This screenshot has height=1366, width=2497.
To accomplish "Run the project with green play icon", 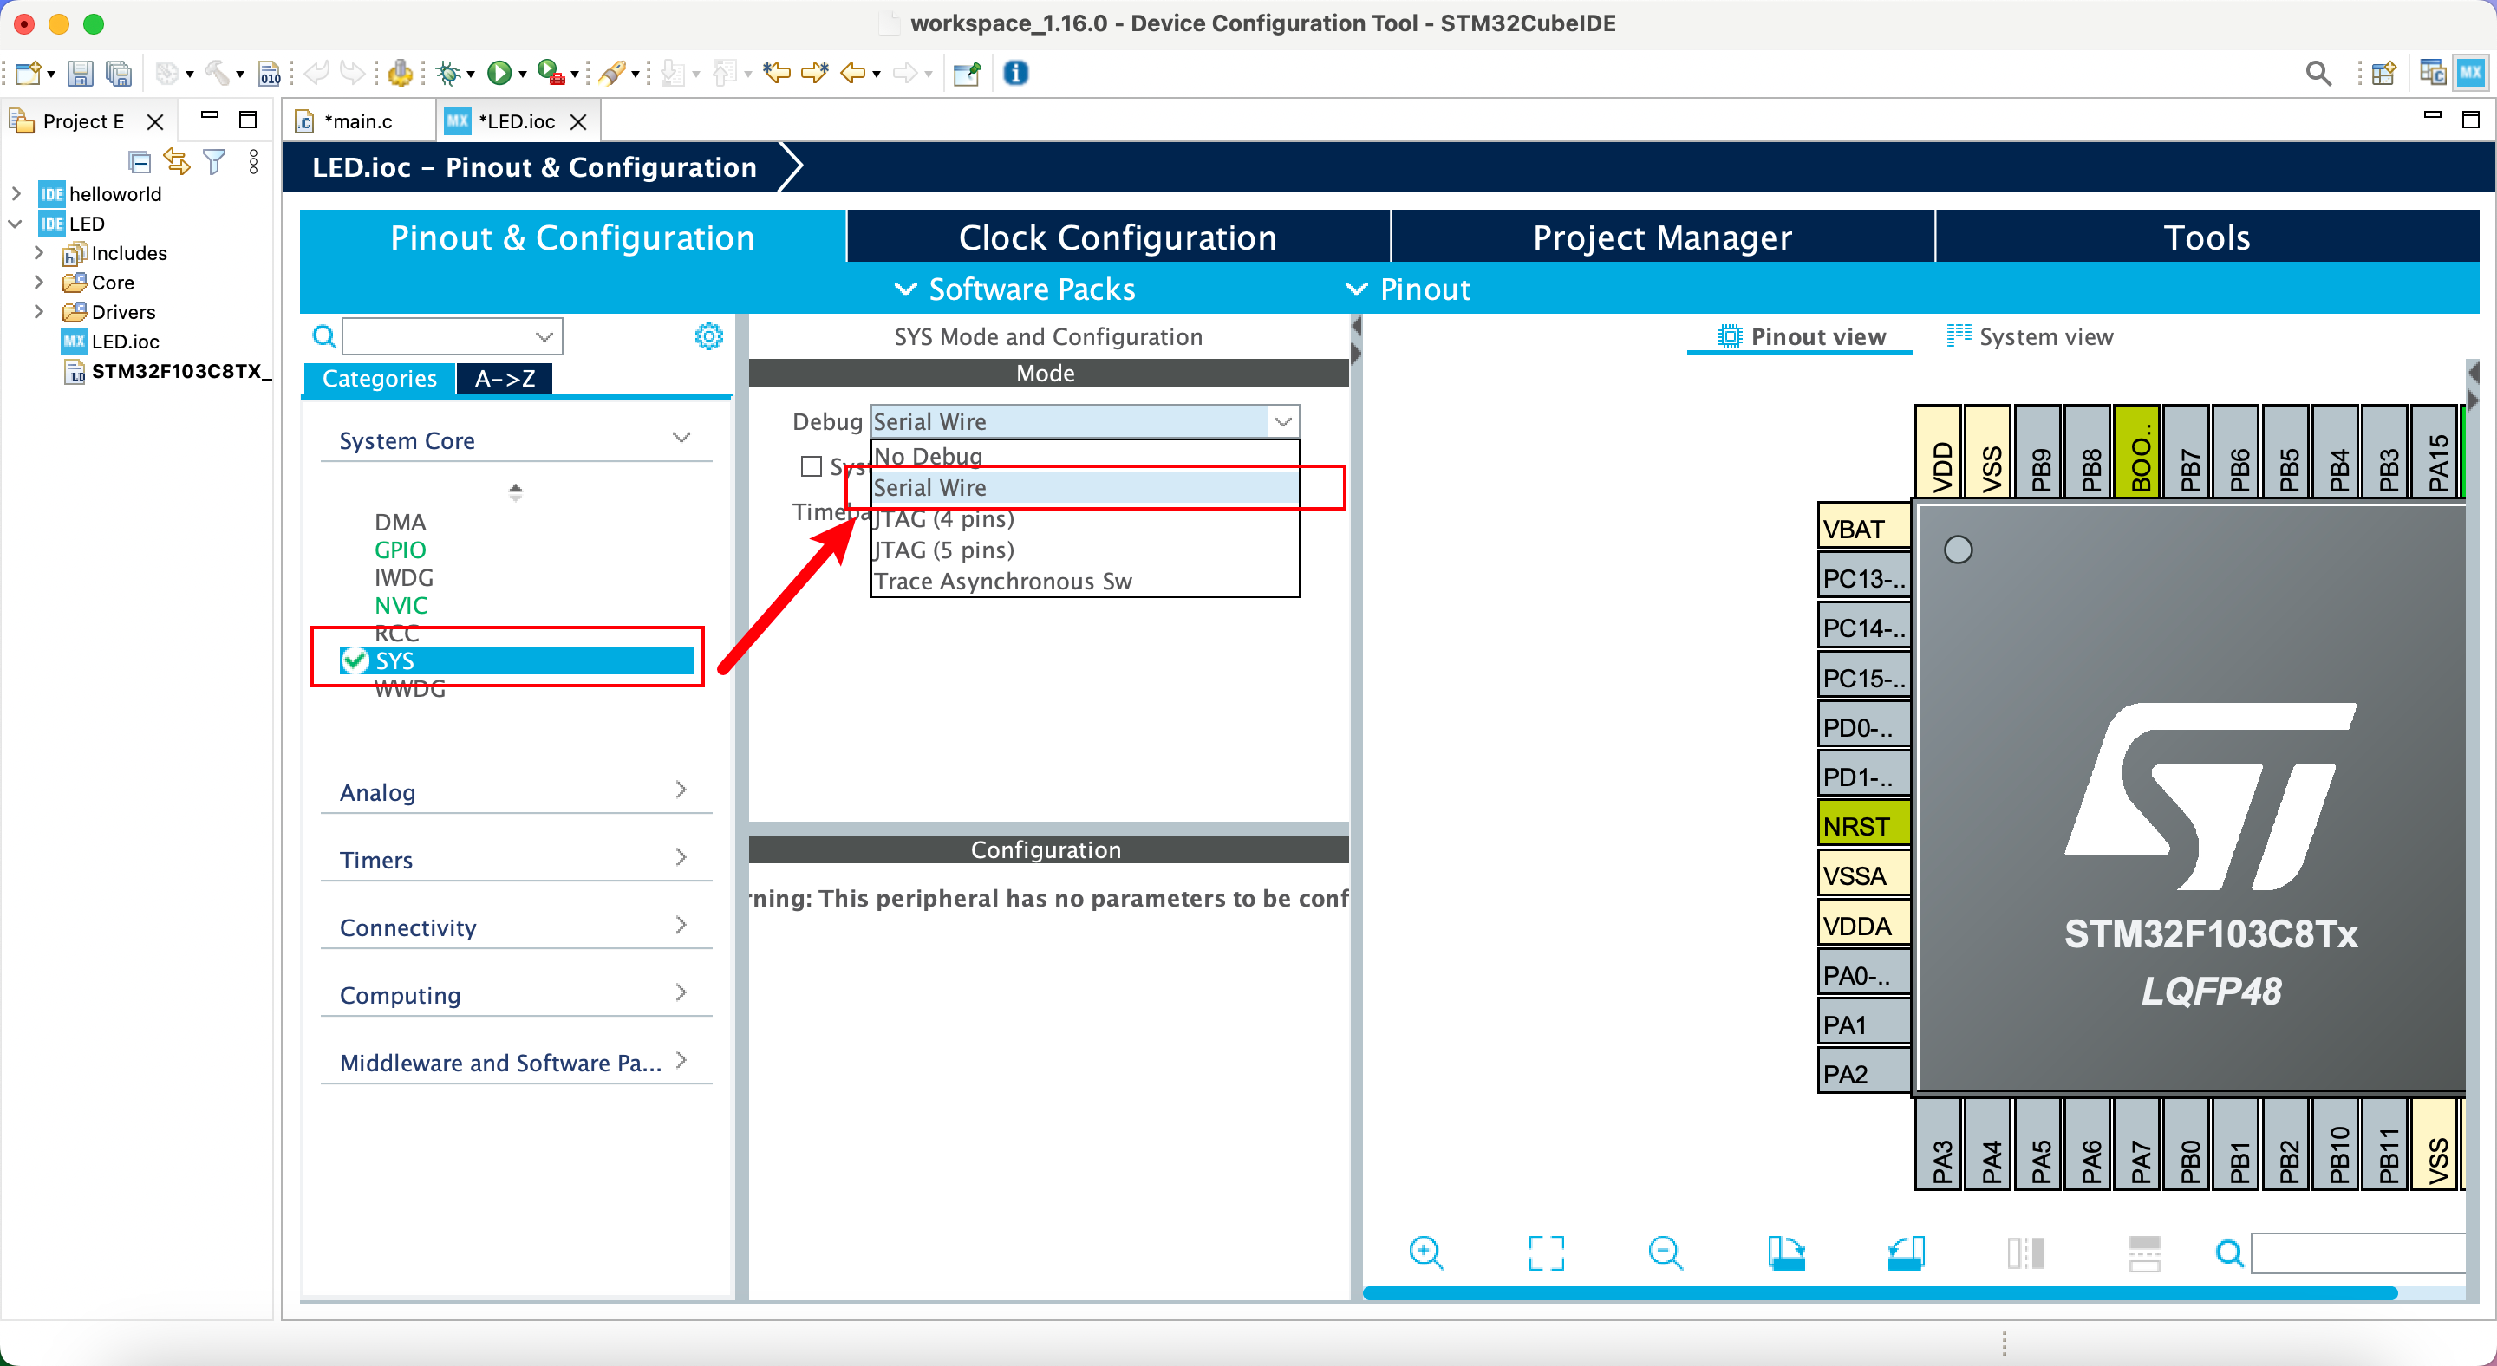I will (499, 73).
